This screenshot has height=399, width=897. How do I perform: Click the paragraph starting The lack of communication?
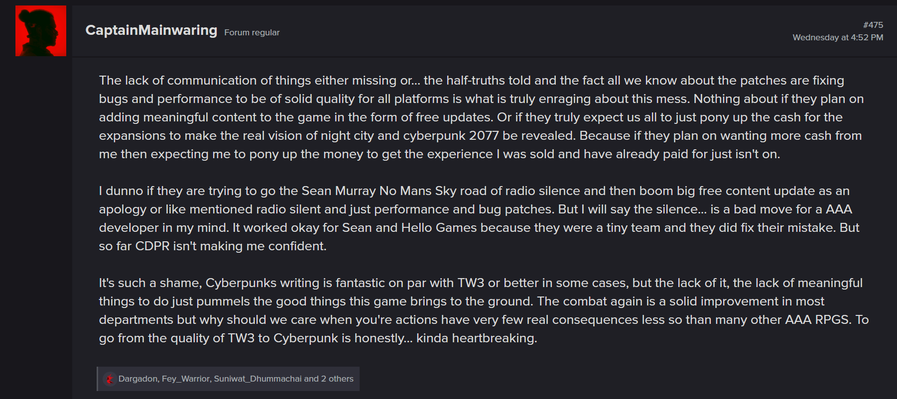coord(481,117)
